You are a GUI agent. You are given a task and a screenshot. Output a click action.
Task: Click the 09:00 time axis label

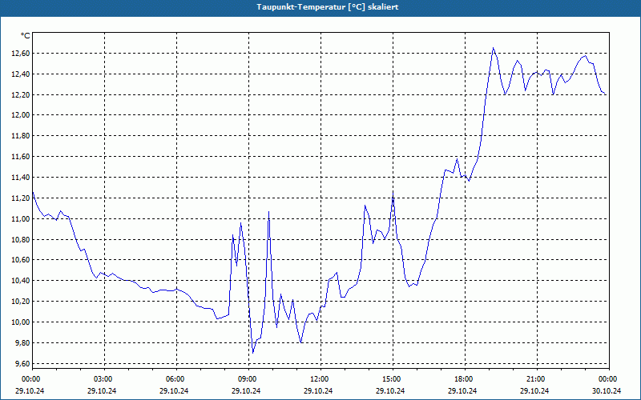click(x=248, y=379)
